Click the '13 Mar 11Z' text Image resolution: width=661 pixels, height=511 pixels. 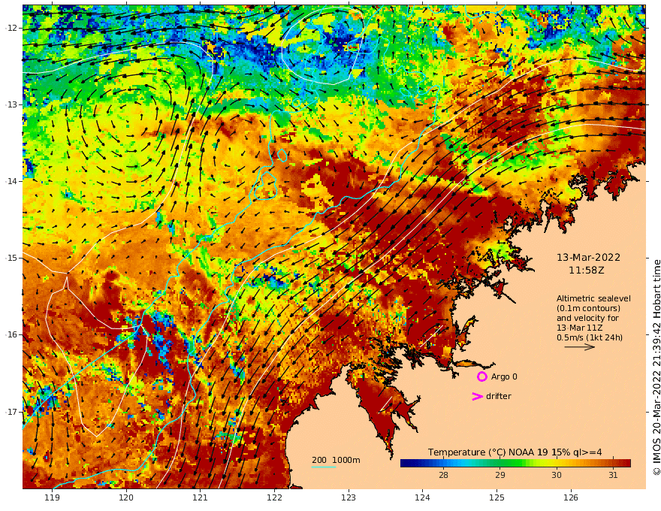click(580, 328)
